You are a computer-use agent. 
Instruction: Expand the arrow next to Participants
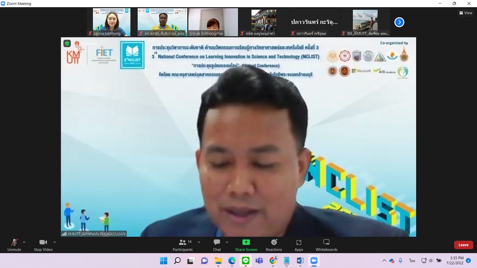coord(199,242)
